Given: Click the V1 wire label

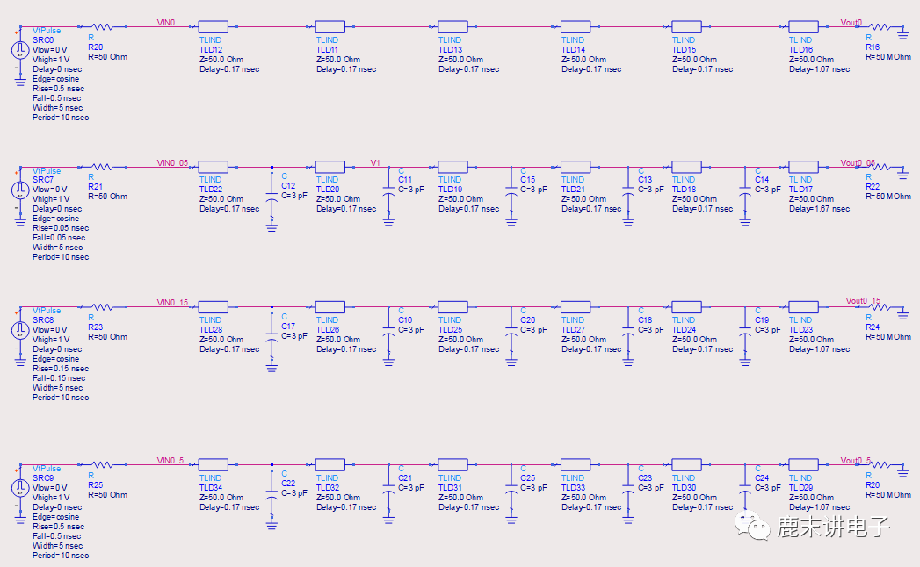Looking at the screenshot, I should (x=375, y=162).
